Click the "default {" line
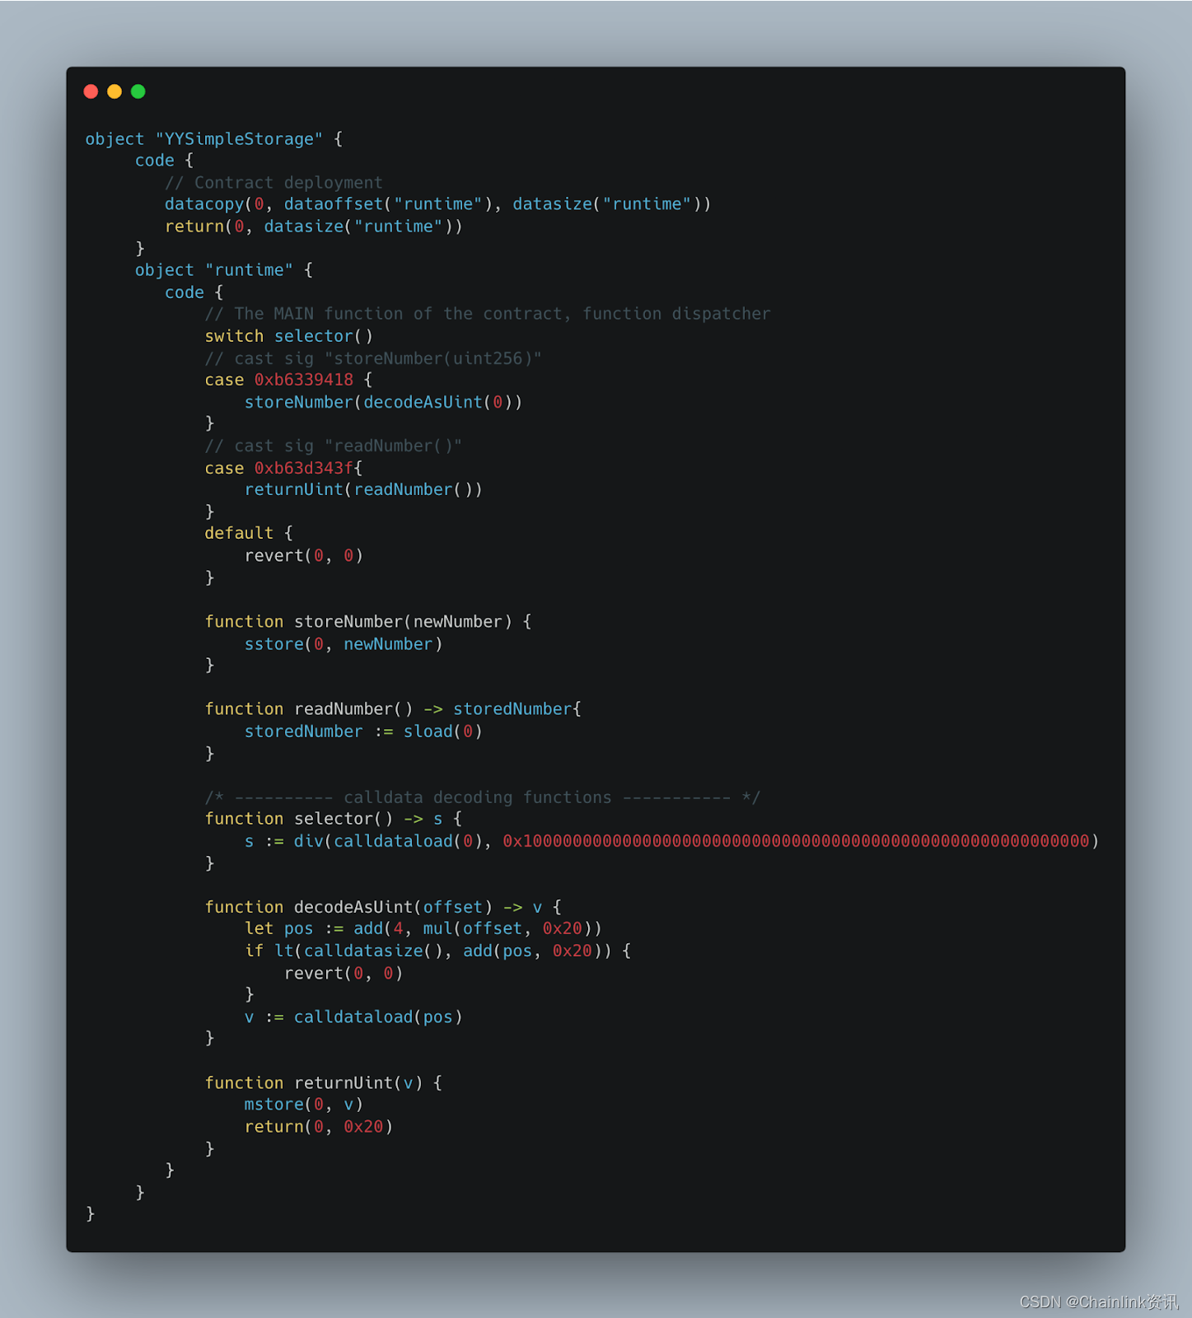This screenshot has height=1318, width=1192. tap(249, 534)
